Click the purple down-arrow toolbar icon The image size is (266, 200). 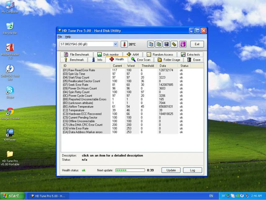click(183, 44)
